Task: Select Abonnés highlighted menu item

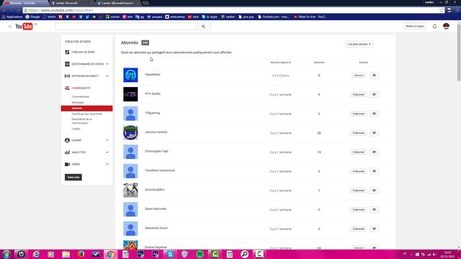Action: (x=86, y=109)
